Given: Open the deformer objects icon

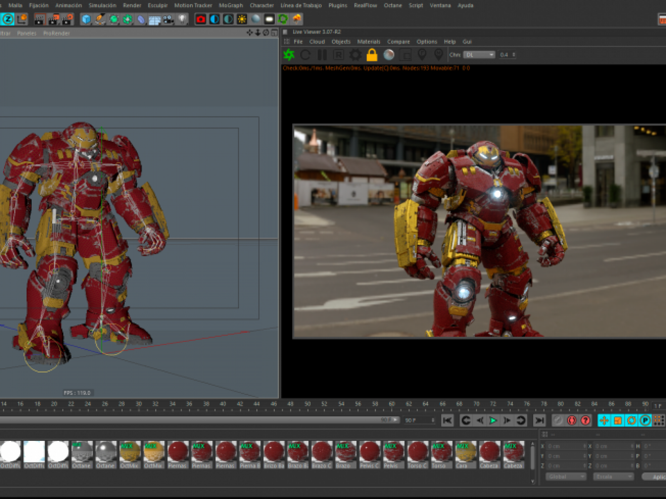Looking at the screenshot, I should (x=142, y=19).
